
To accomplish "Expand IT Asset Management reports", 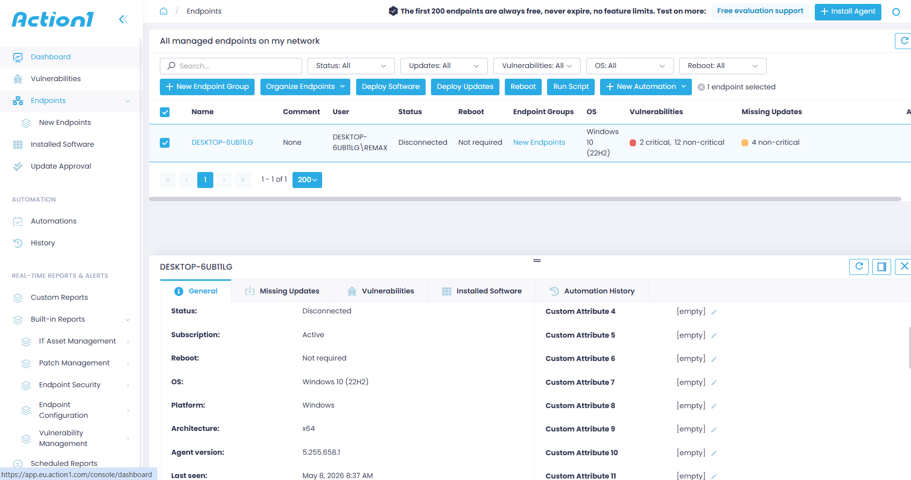I will click(128, 342).
